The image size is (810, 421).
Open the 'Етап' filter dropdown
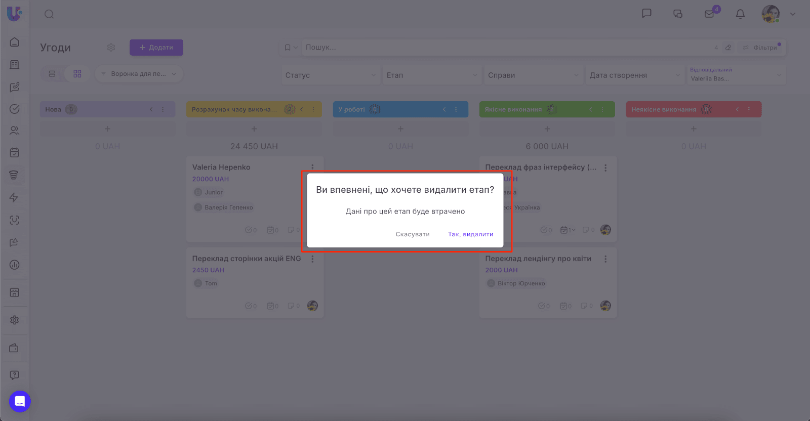tap(431, 75)
